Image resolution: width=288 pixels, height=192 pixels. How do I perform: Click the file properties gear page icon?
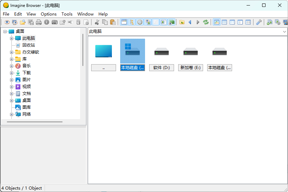pos(86,22)
